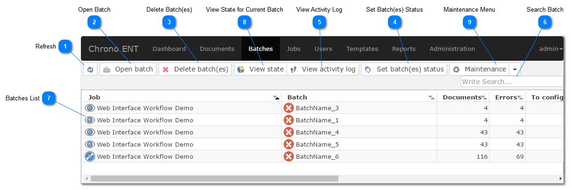This screenshot has width=571, height=190.
Task: Click the scrollbar right arrow
Action: click(x=560, y=178)
